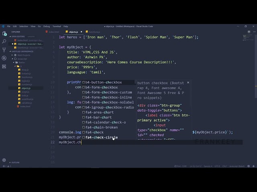Open the Source Control view
This screenshot has height=192, width=257.
point(4,50)
